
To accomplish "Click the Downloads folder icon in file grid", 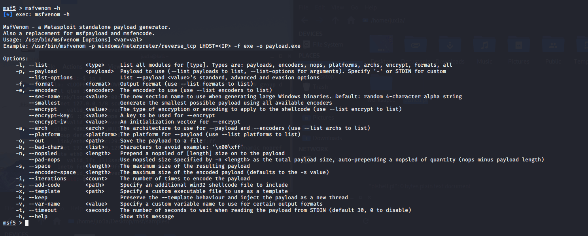I will click(450, 45).
